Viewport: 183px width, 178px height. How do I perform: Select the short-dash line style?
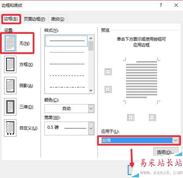[67, 64]
